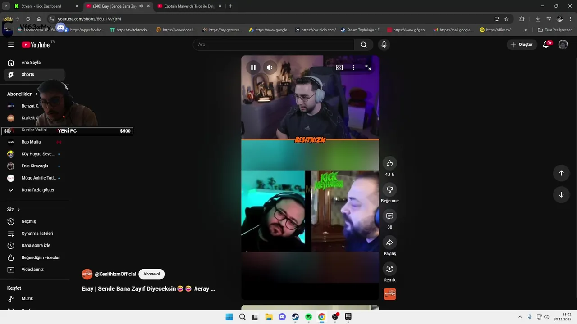577x324 pixels.
Task: Go to previous Short with up arrow
Action: (561, 173)
